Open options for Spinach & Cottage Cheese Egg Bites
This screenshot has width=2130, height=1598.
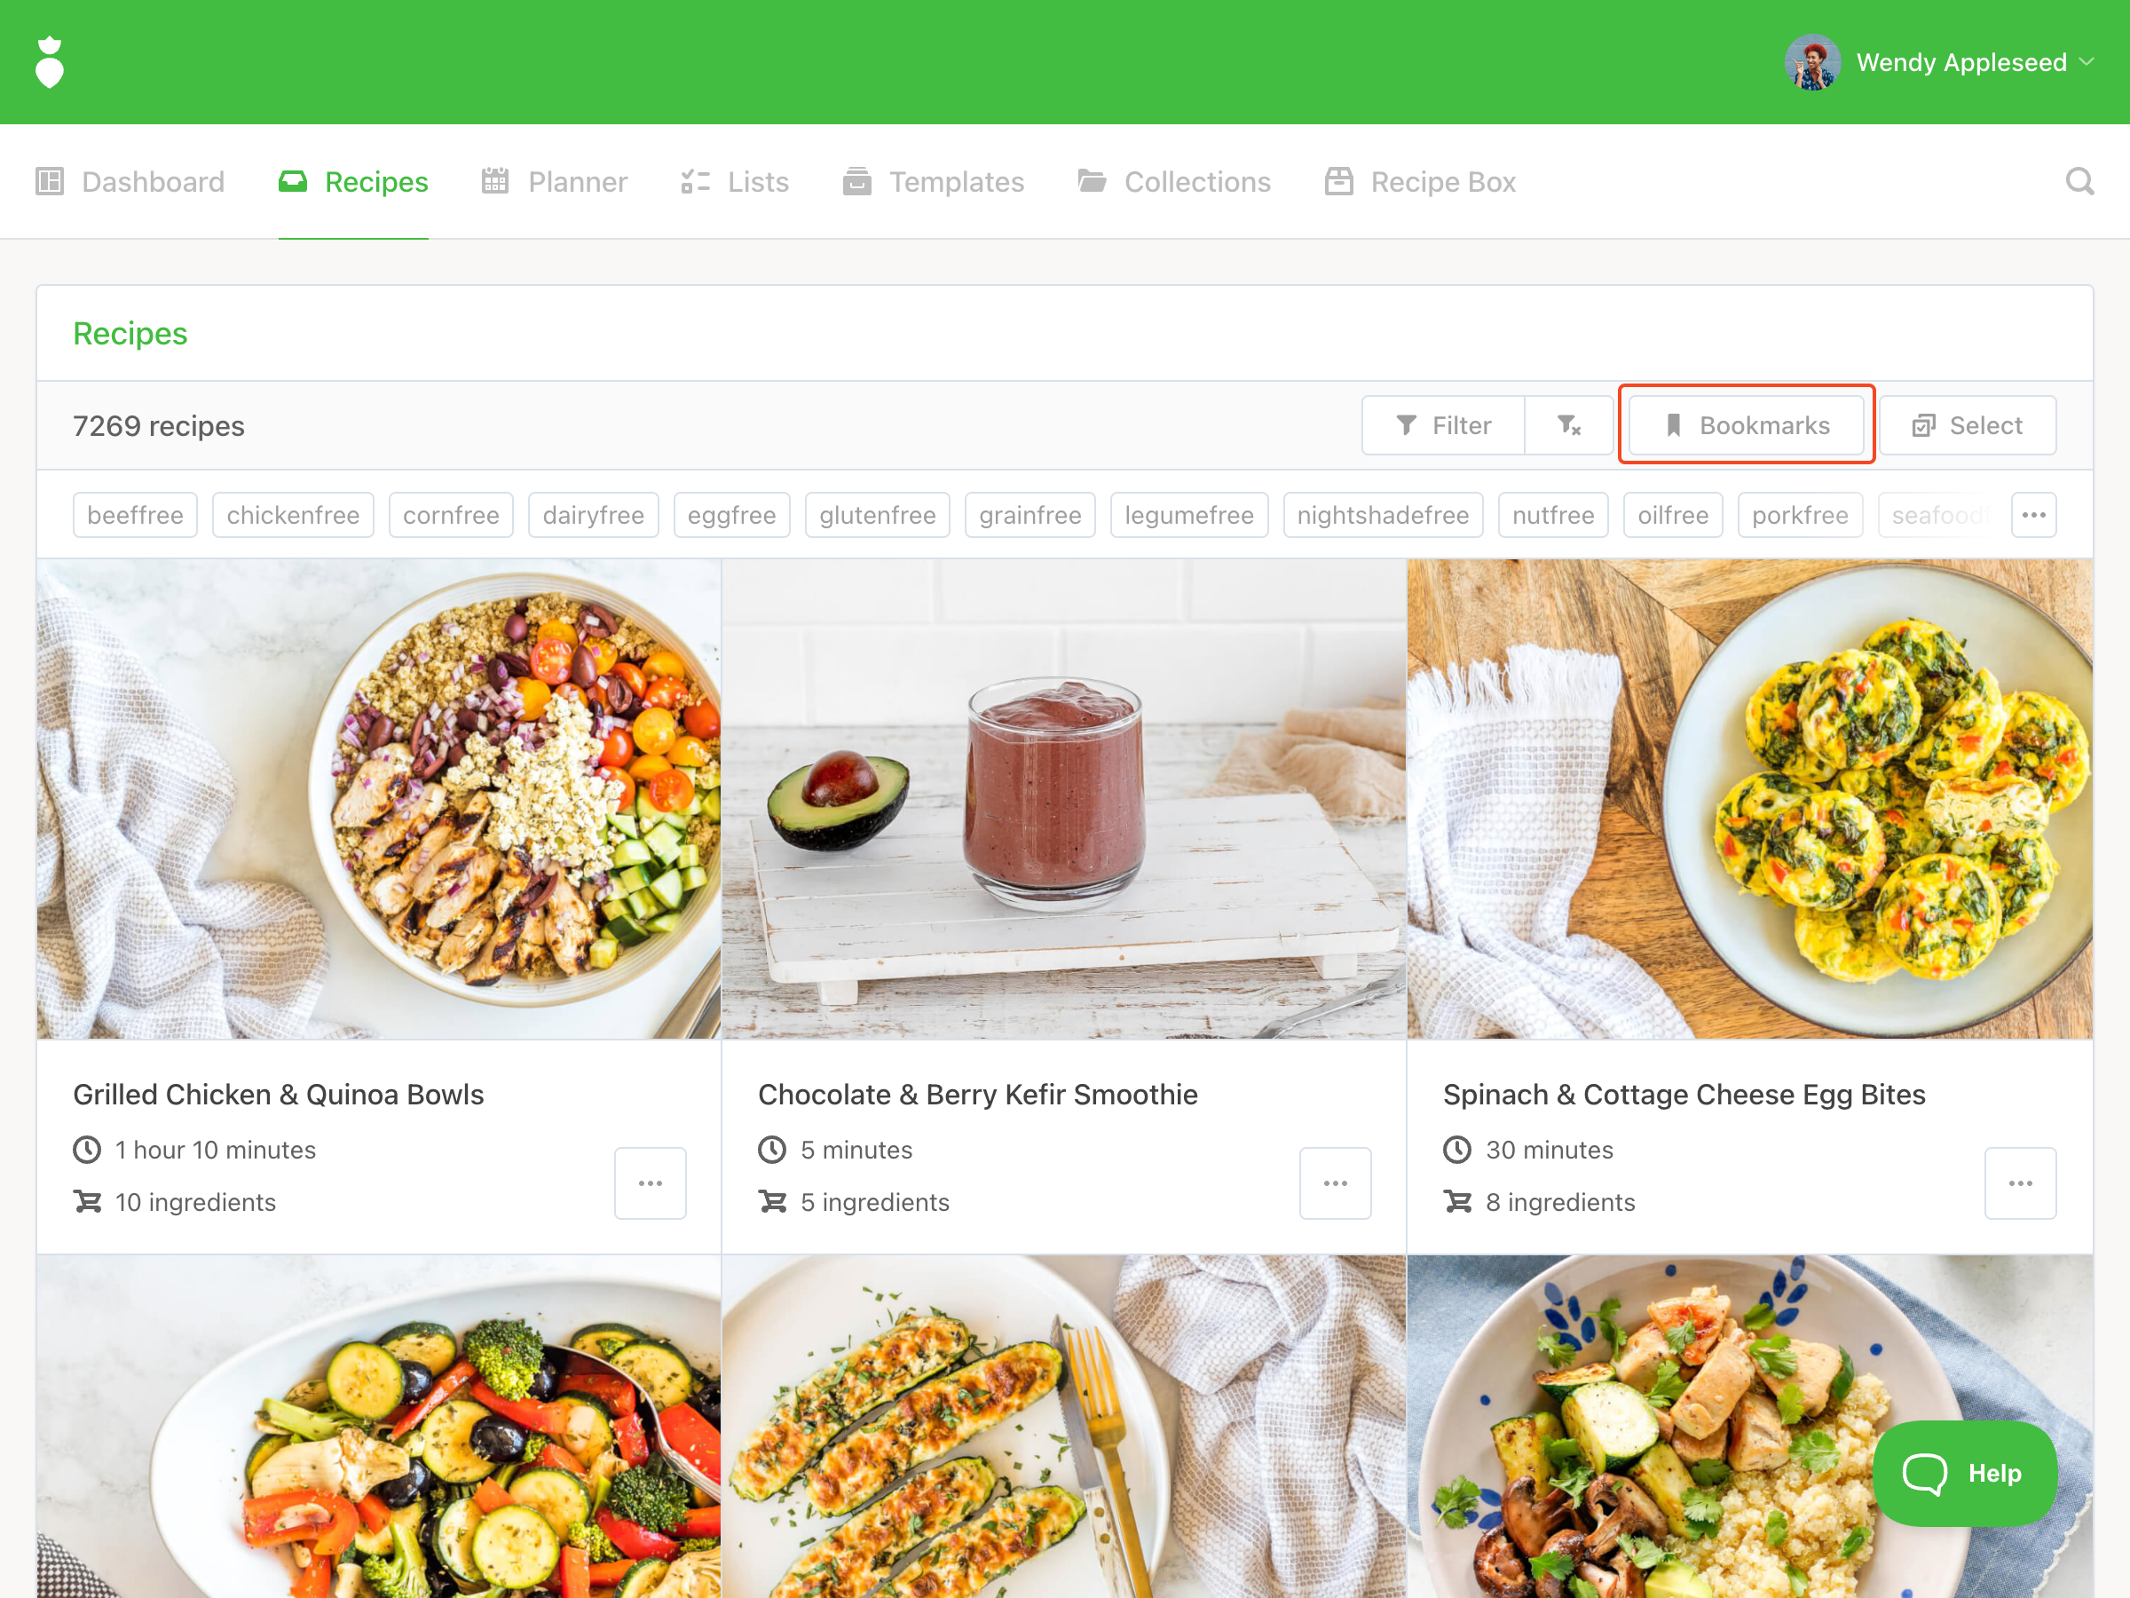click(x=2020, y=1183)
